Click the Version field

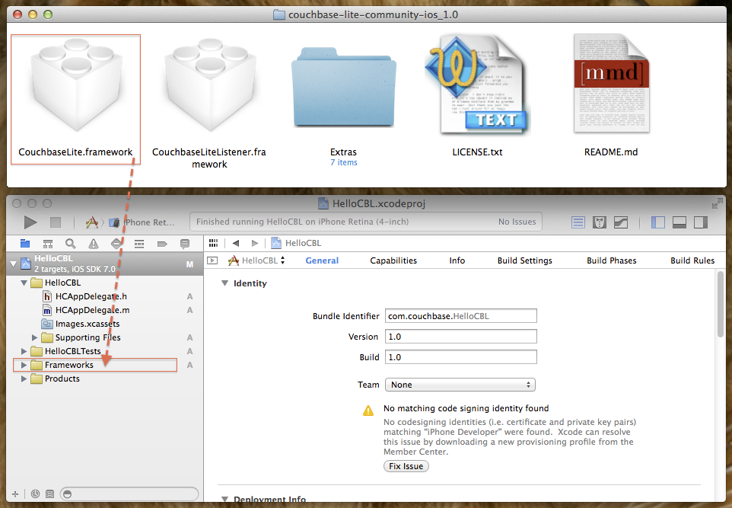pyautogui.click(x=461, y=337)
